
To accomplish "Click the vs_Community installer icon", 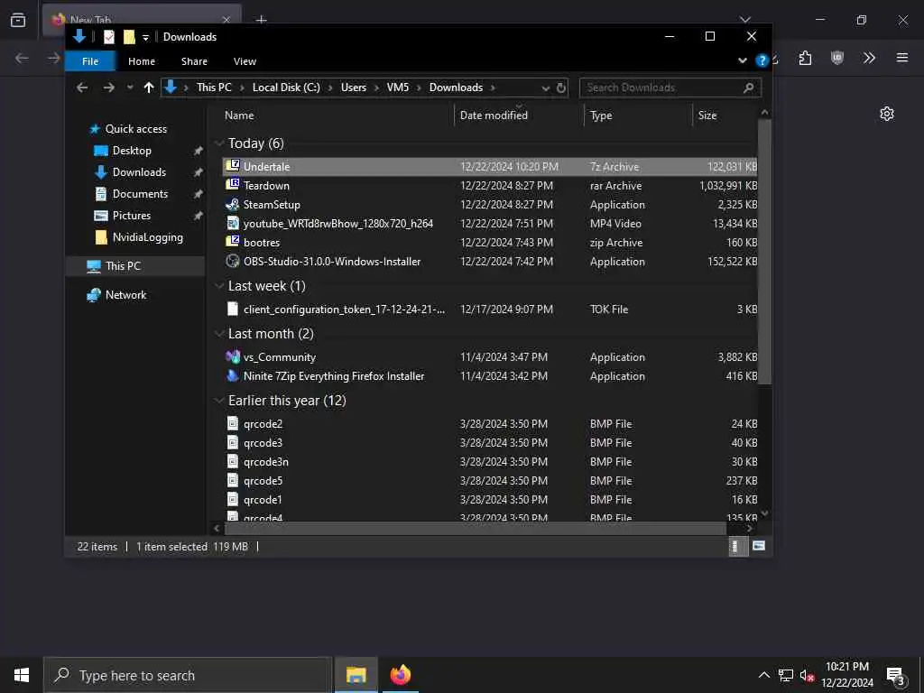I will coord(233,356).
